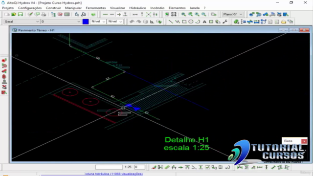Image resolution: width=313 pixels, height=176 pixels.
Task: Click the red X icon on left sidebar
Action: pyautogui.click(x=4, y=87)
